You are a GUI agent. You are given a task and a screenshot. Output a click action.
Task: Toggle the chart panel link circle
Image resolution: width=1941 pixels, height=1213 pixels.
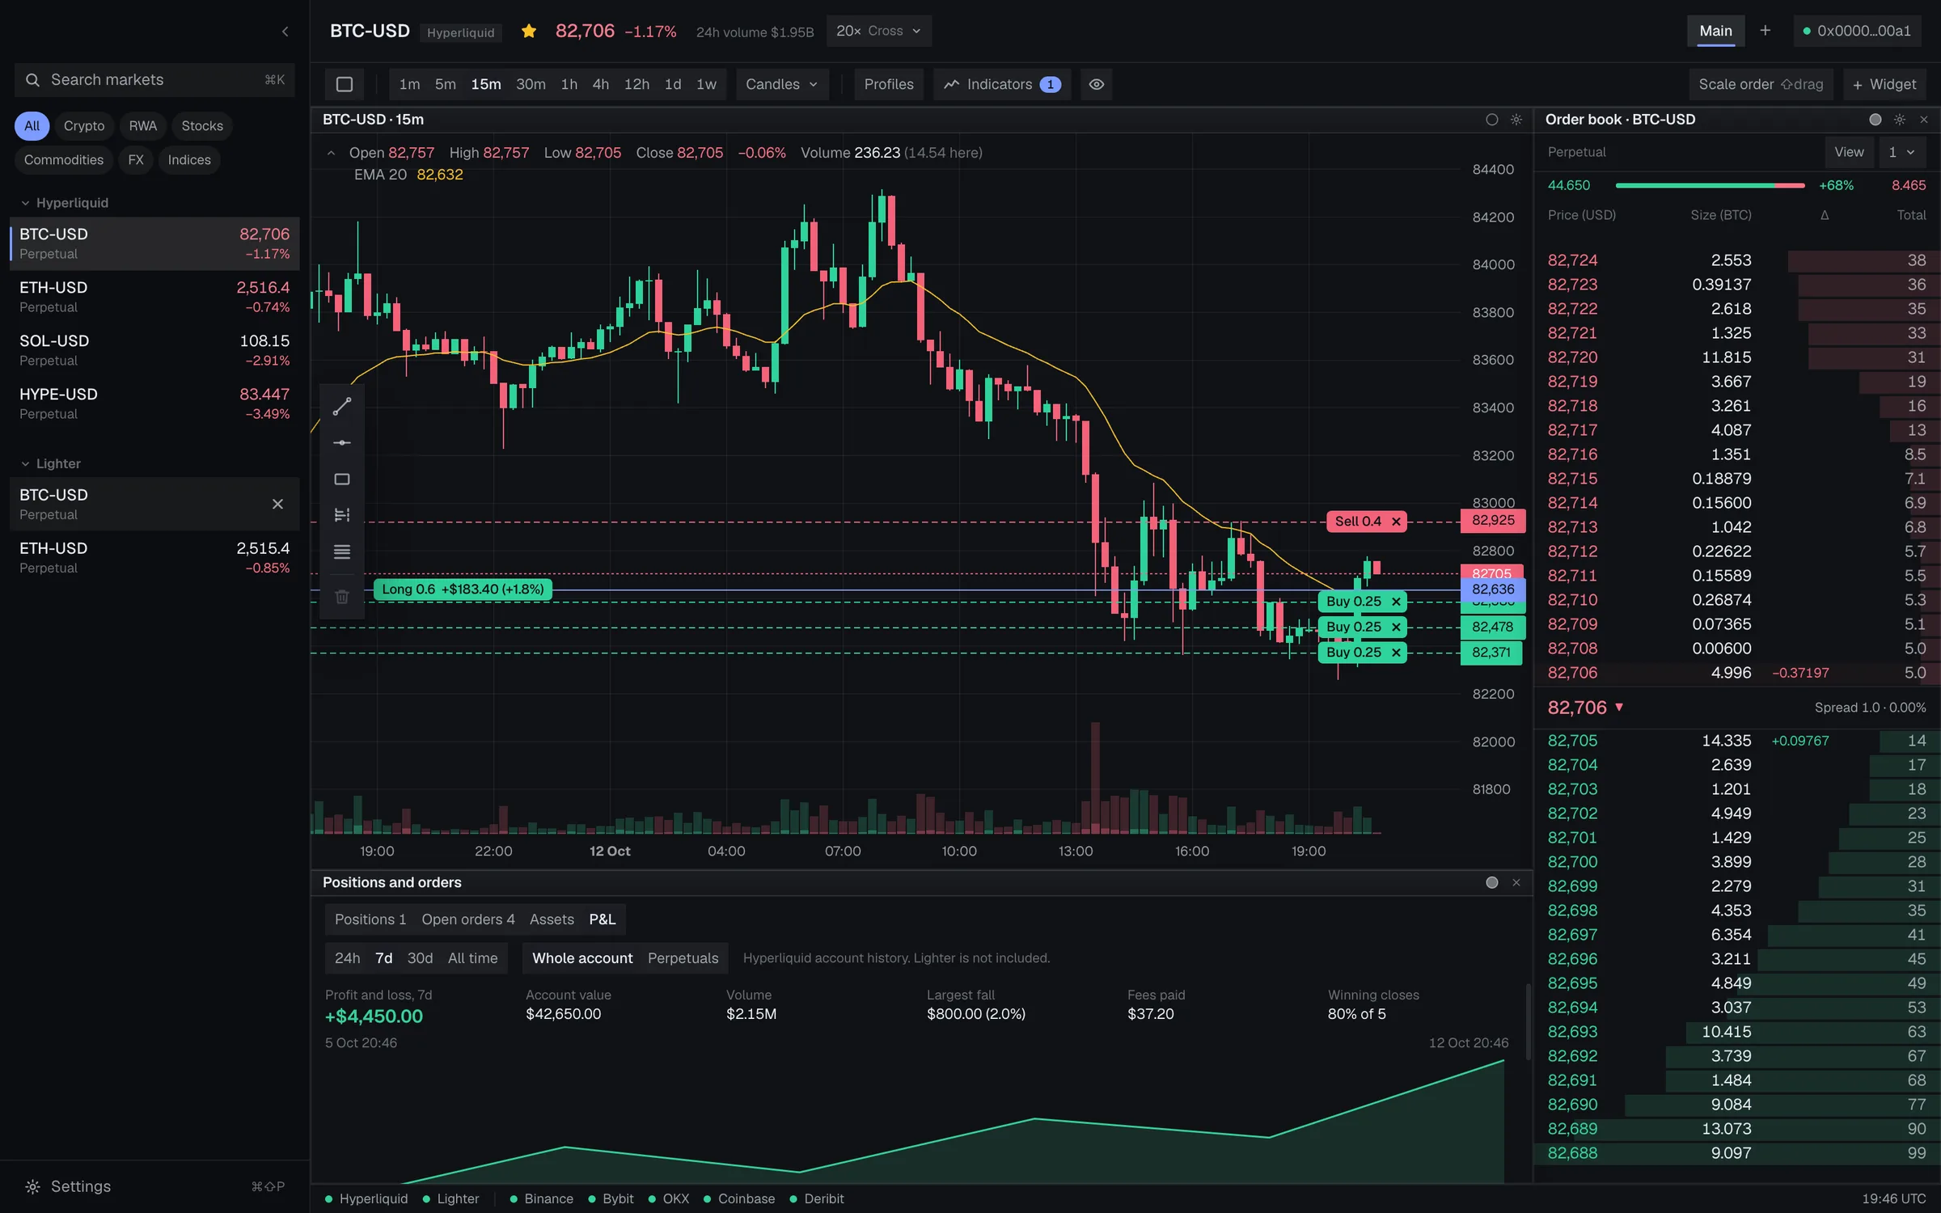tap(1492, 120)
